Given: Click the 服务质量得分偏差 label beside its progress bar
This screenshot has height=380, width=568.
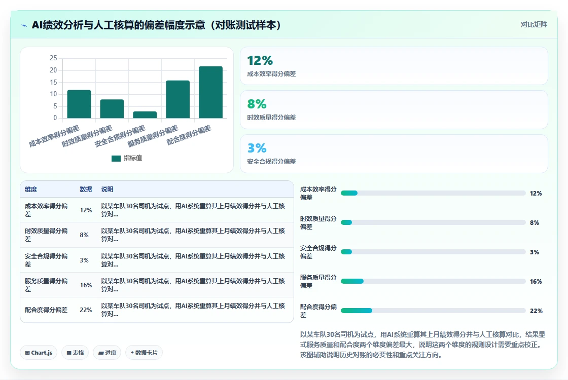Looking at the screenshot, I should (318, 281).
